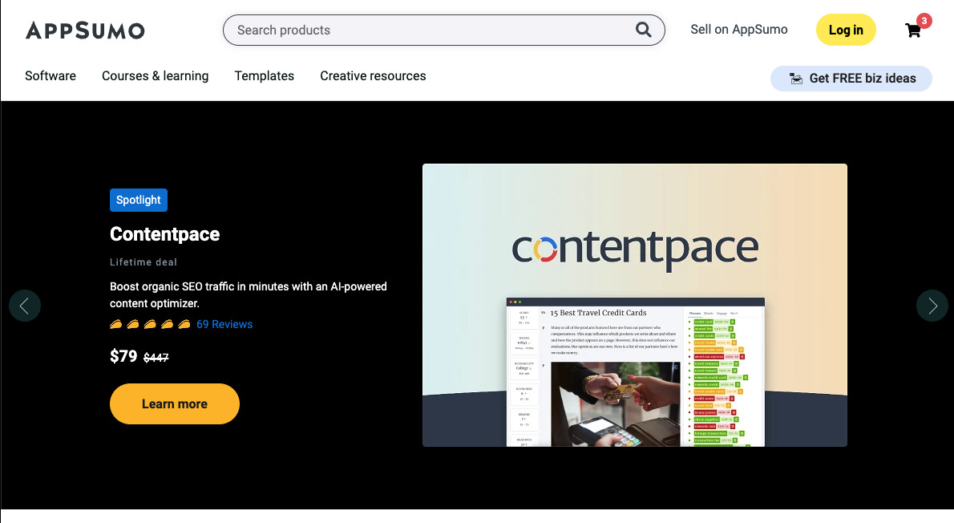Screen dimensions: 954x523
Task: Go to the previous carousel slide
Action: (x=25, y=306)
